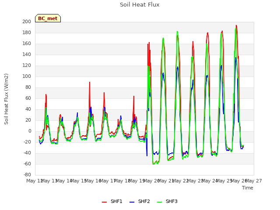Click the 120 y-axis tick label

point(27,66)
